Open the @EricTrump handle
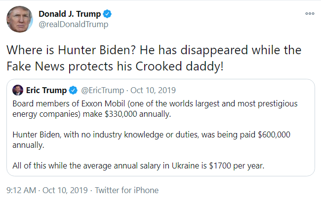This screenshot has width=321, height=201. tap(103, 90)
